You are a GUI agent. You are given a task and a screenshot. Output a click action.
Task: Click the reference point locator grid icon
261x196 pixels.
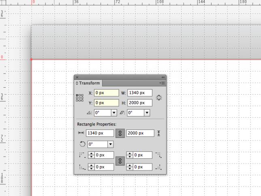(79, 98)
